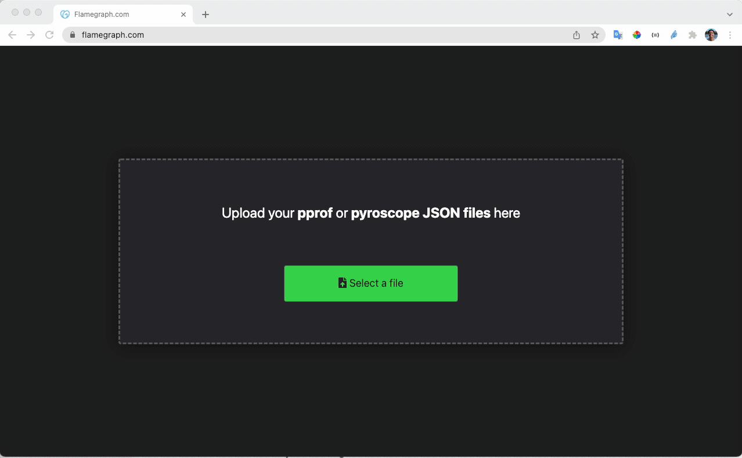Click the share page icon
Viewport: 742px width, 458px height.
point(577,35)
